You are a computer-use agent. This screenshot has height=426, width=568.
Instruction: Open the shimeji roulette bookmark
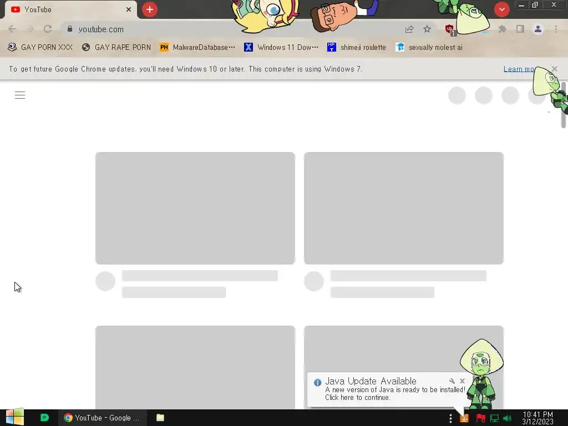point(357,47)
